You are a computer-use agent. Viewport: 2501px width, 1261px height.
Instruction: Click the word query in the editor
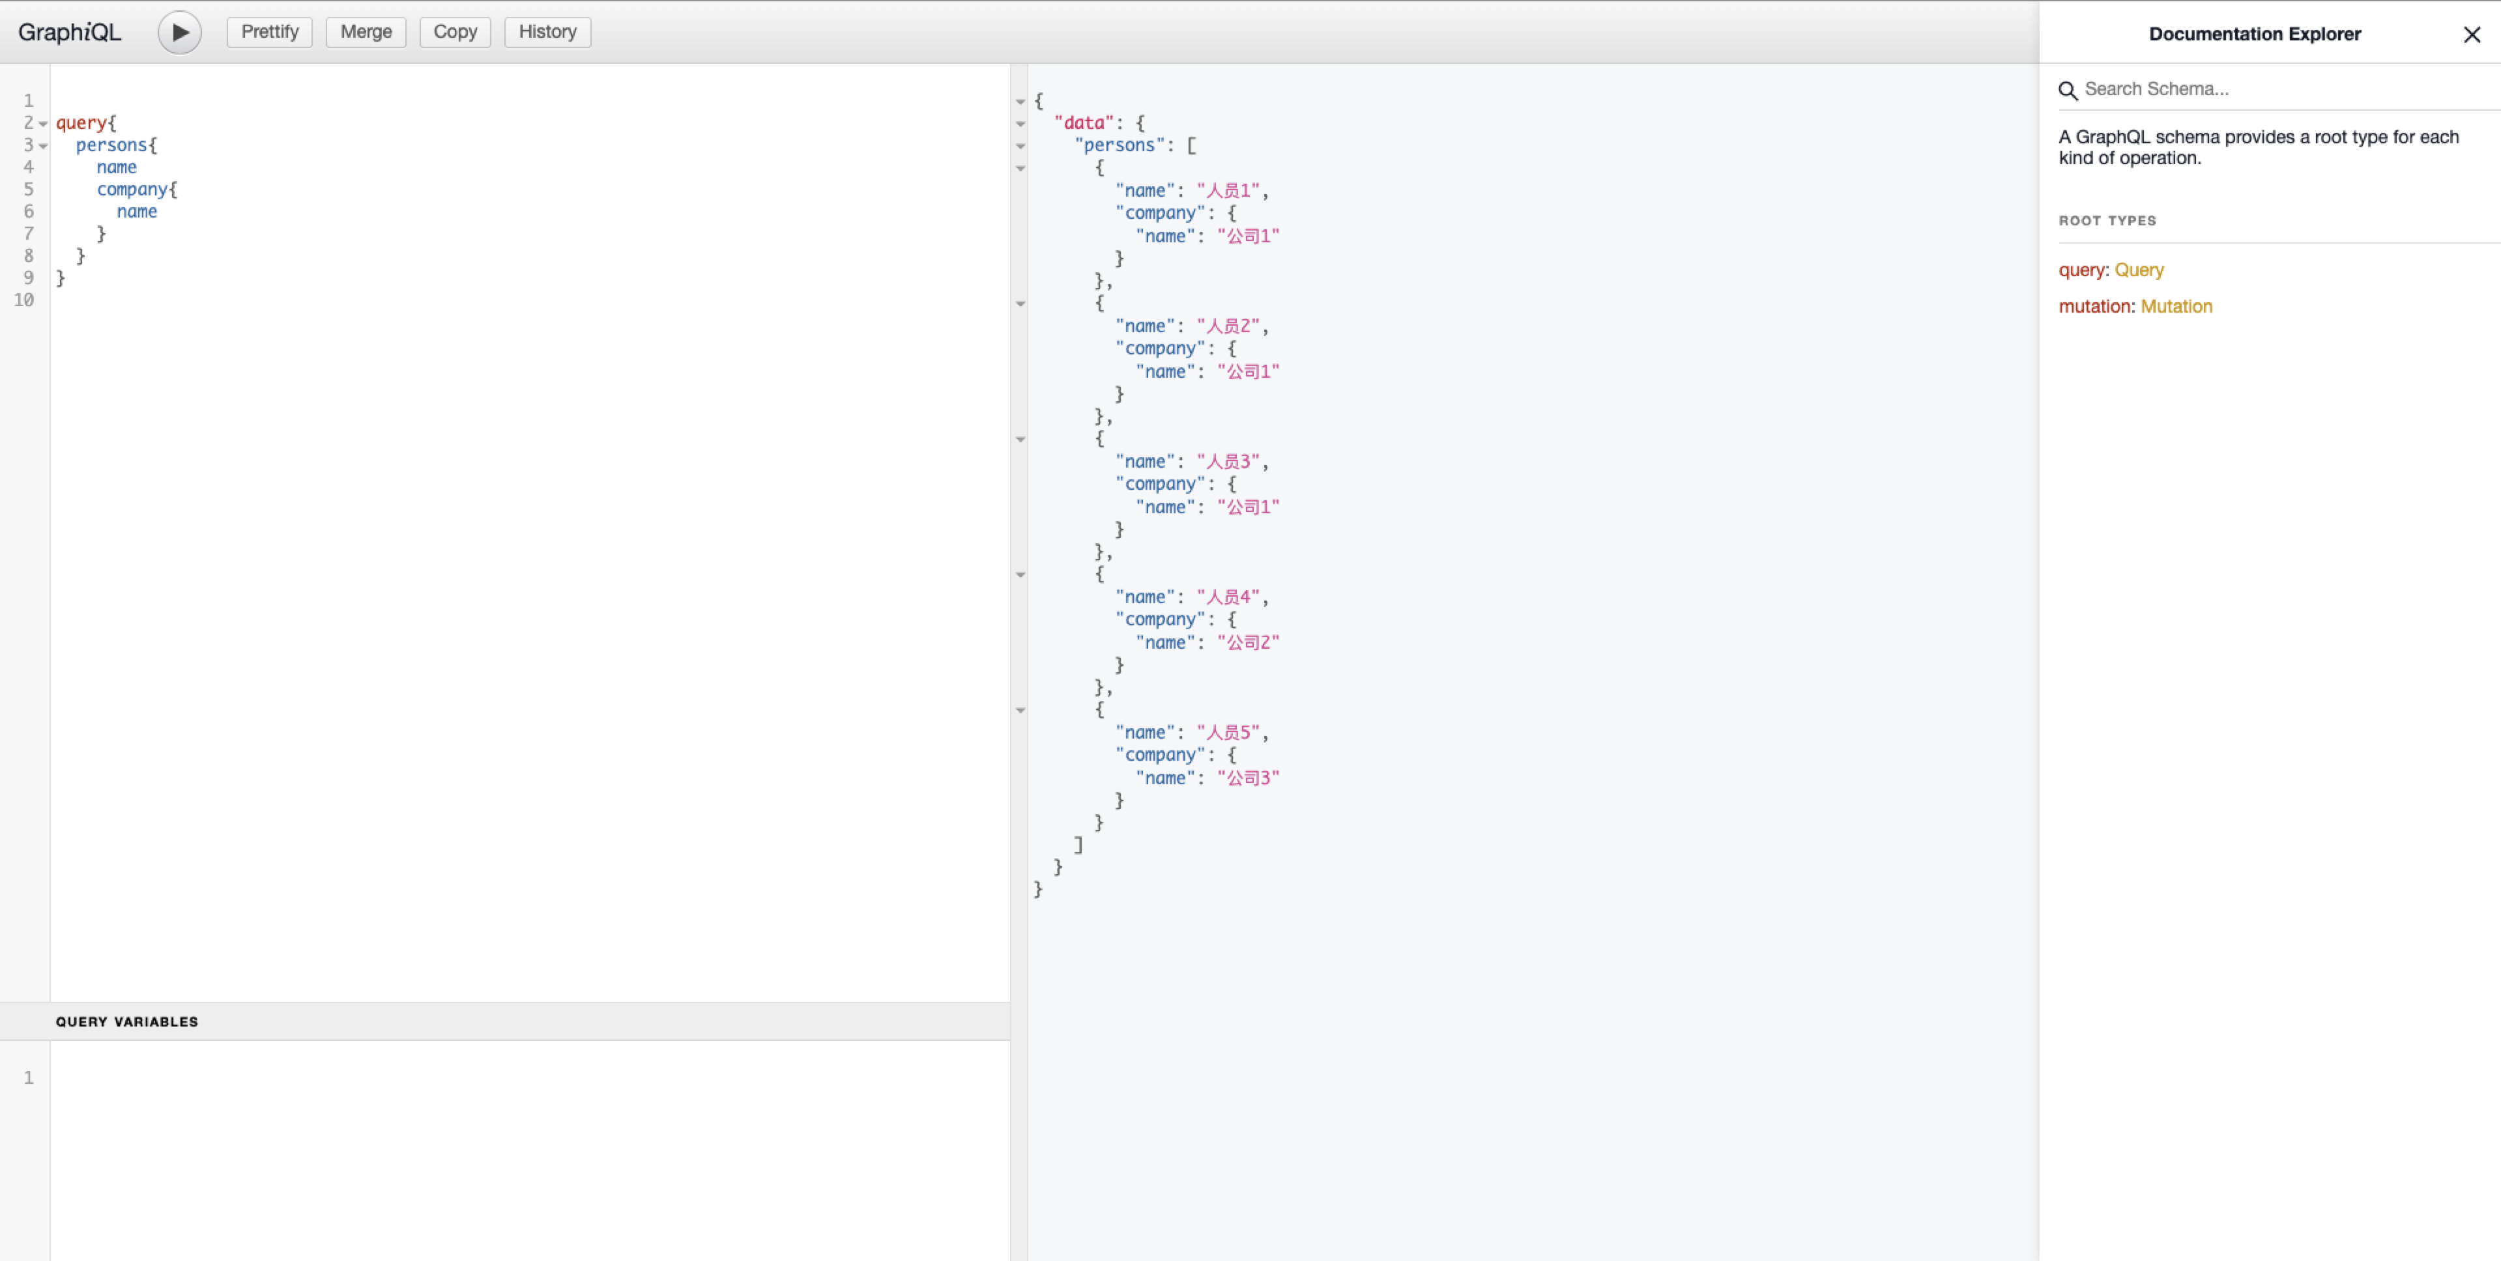(81, 123)
